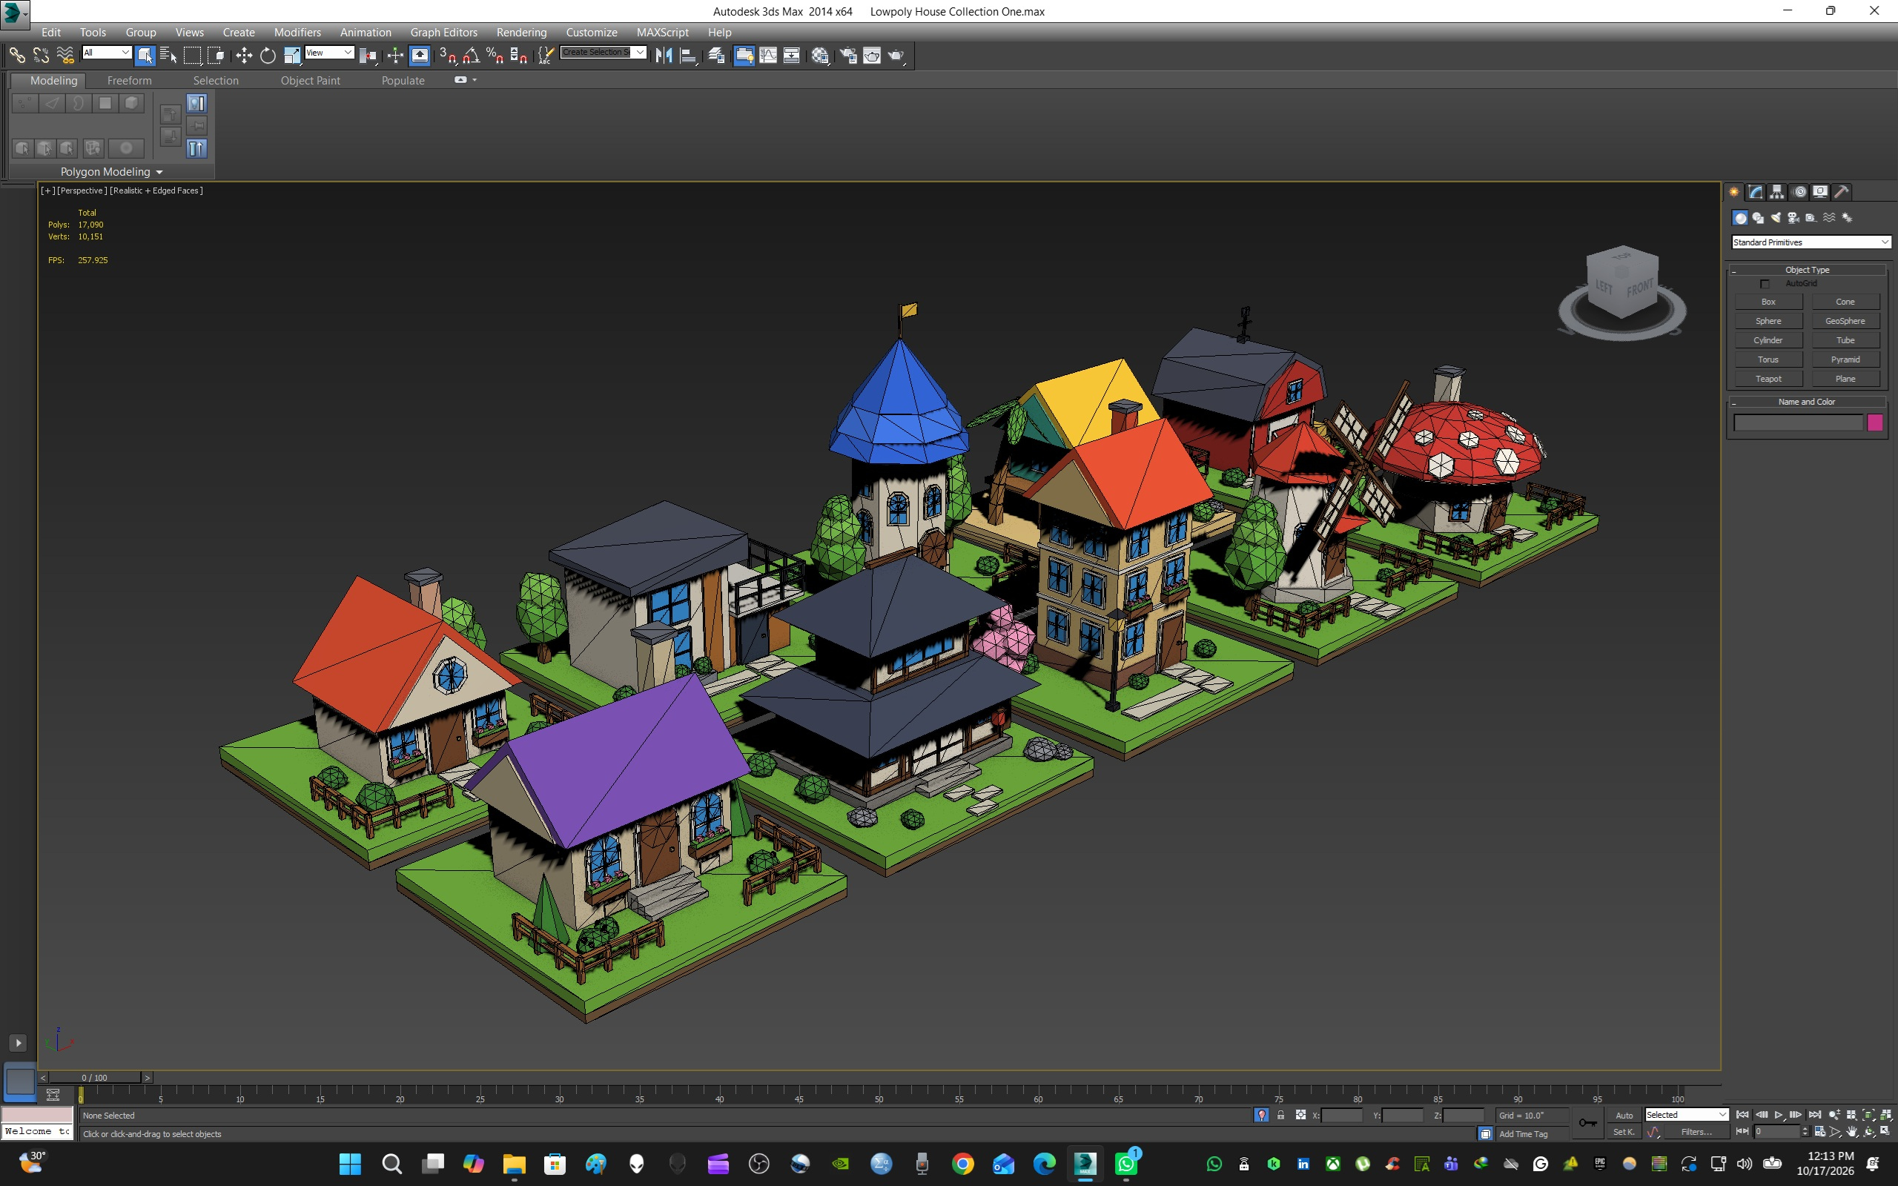
Task: Click the GeoSphere button
Action: tap(1845, 321)
